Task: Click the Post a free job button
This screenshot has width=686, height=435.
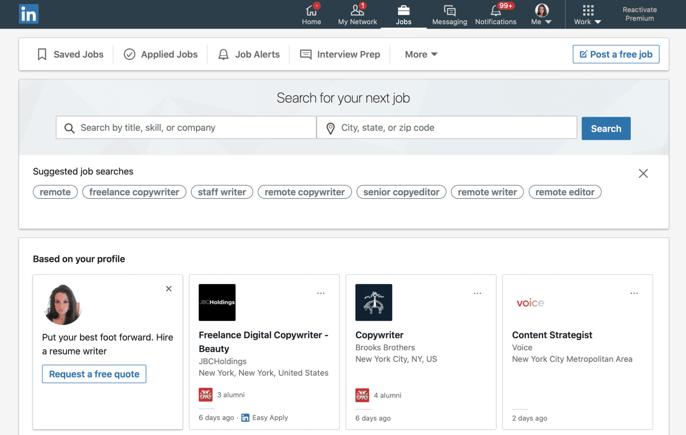Action: coord(616,54)
